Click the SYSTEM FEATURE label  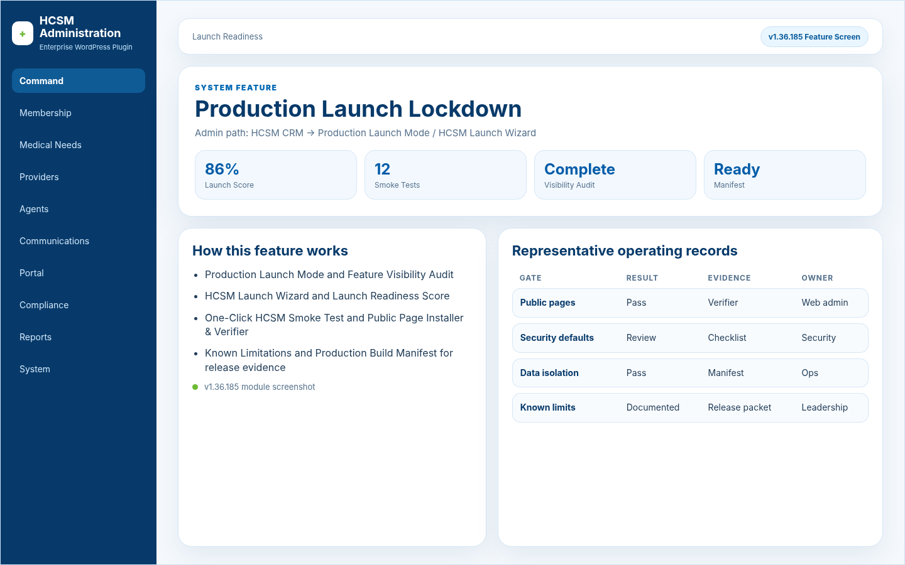[236, 88]
